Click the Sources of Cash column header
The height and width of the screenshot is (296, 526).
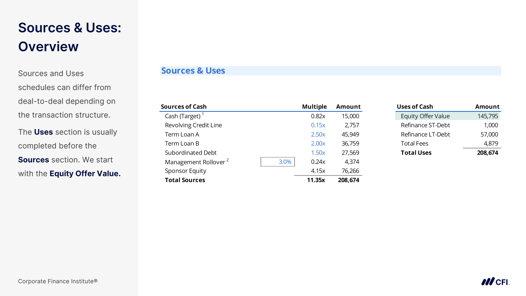tap(184, 107)
